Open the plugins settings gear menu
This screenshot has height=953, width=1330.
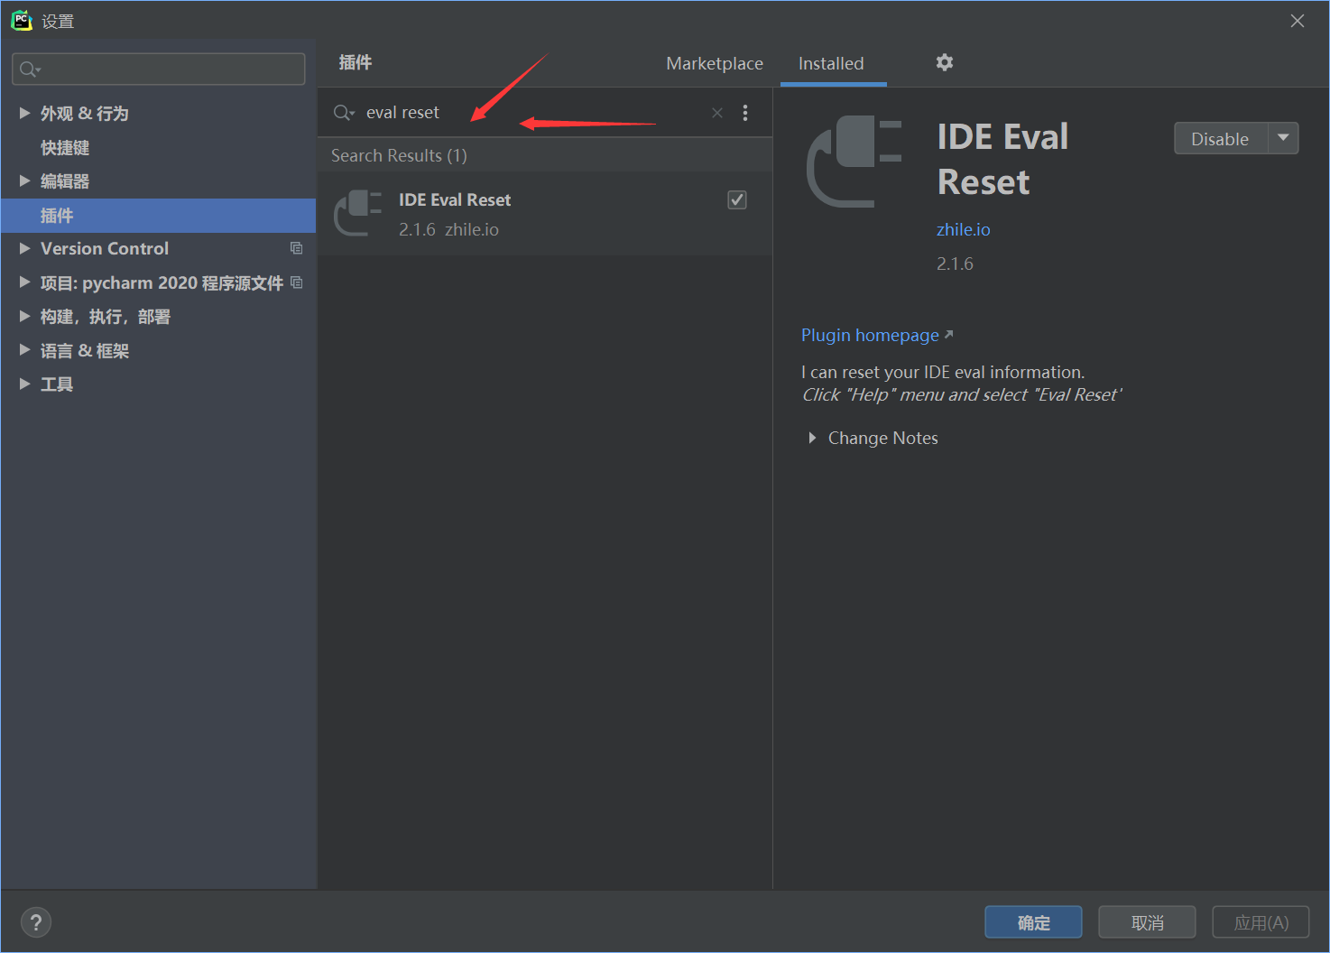click(944, 62)
